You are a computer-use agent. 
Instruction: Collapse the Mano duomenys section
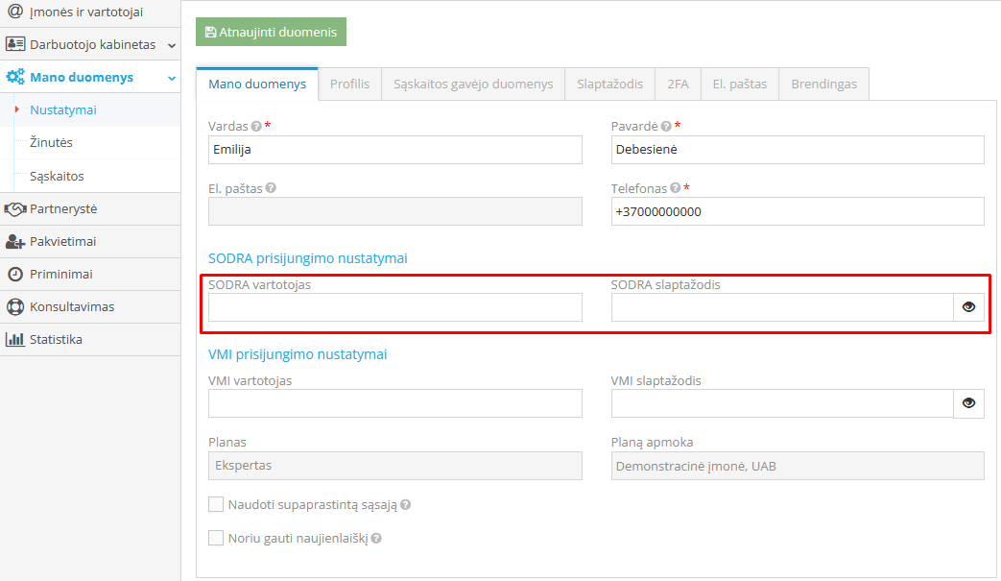pyautogui.click(x=172, y=78)
